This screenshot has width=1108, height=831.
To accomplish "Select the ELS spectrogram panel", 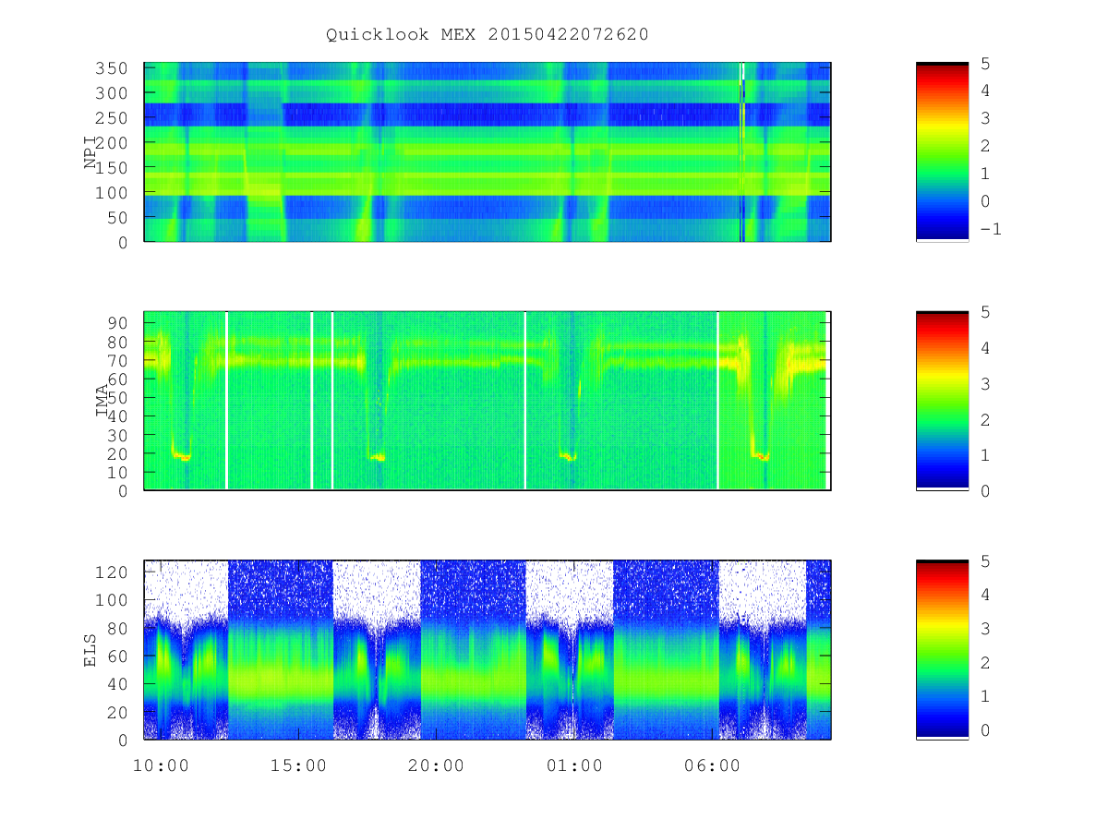I will click(488, 650).
